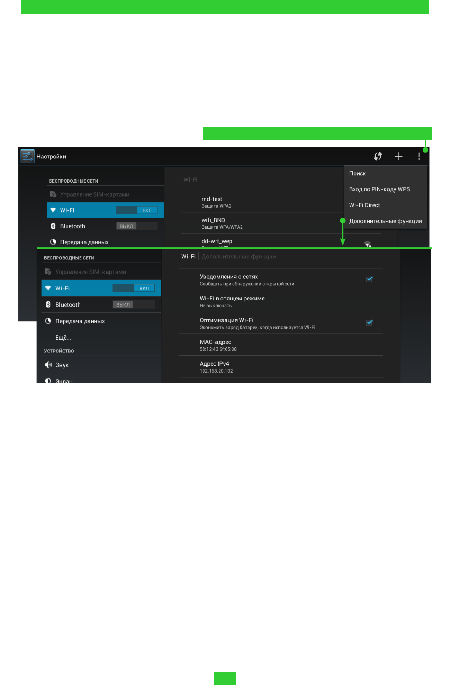Click the SIM card management icon
Viewport: 450px width, 685px height.
click(x=48, y=272)
